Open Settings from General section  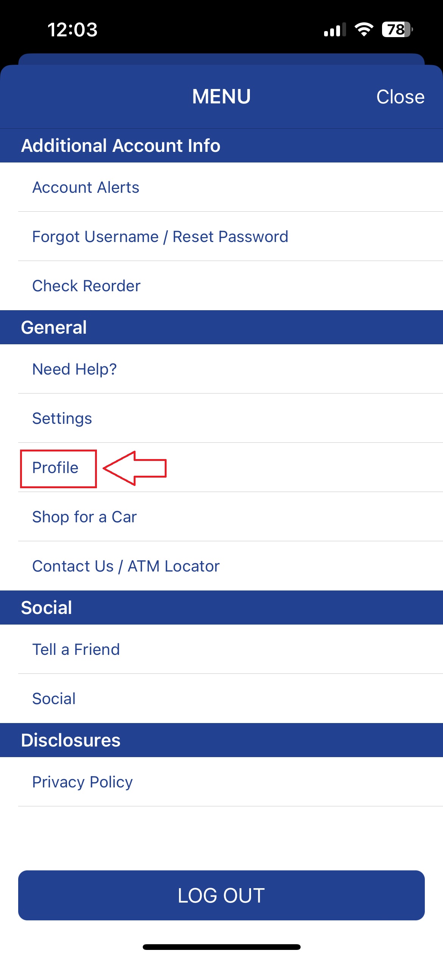pos(221,418)
